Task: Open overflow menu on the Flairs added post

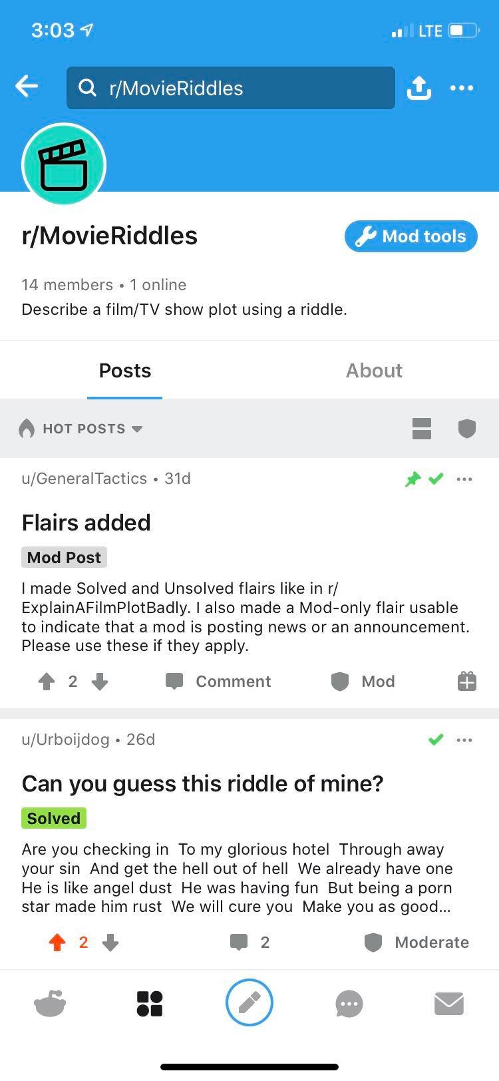Action: coord(464,479)
